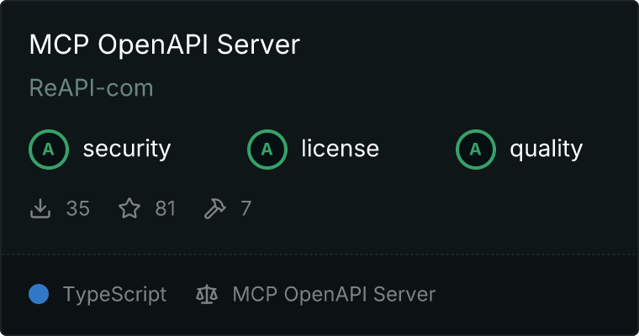This screenshot has width=639, height=336.
Task: Click the star count 81
Action: [166, 208]
